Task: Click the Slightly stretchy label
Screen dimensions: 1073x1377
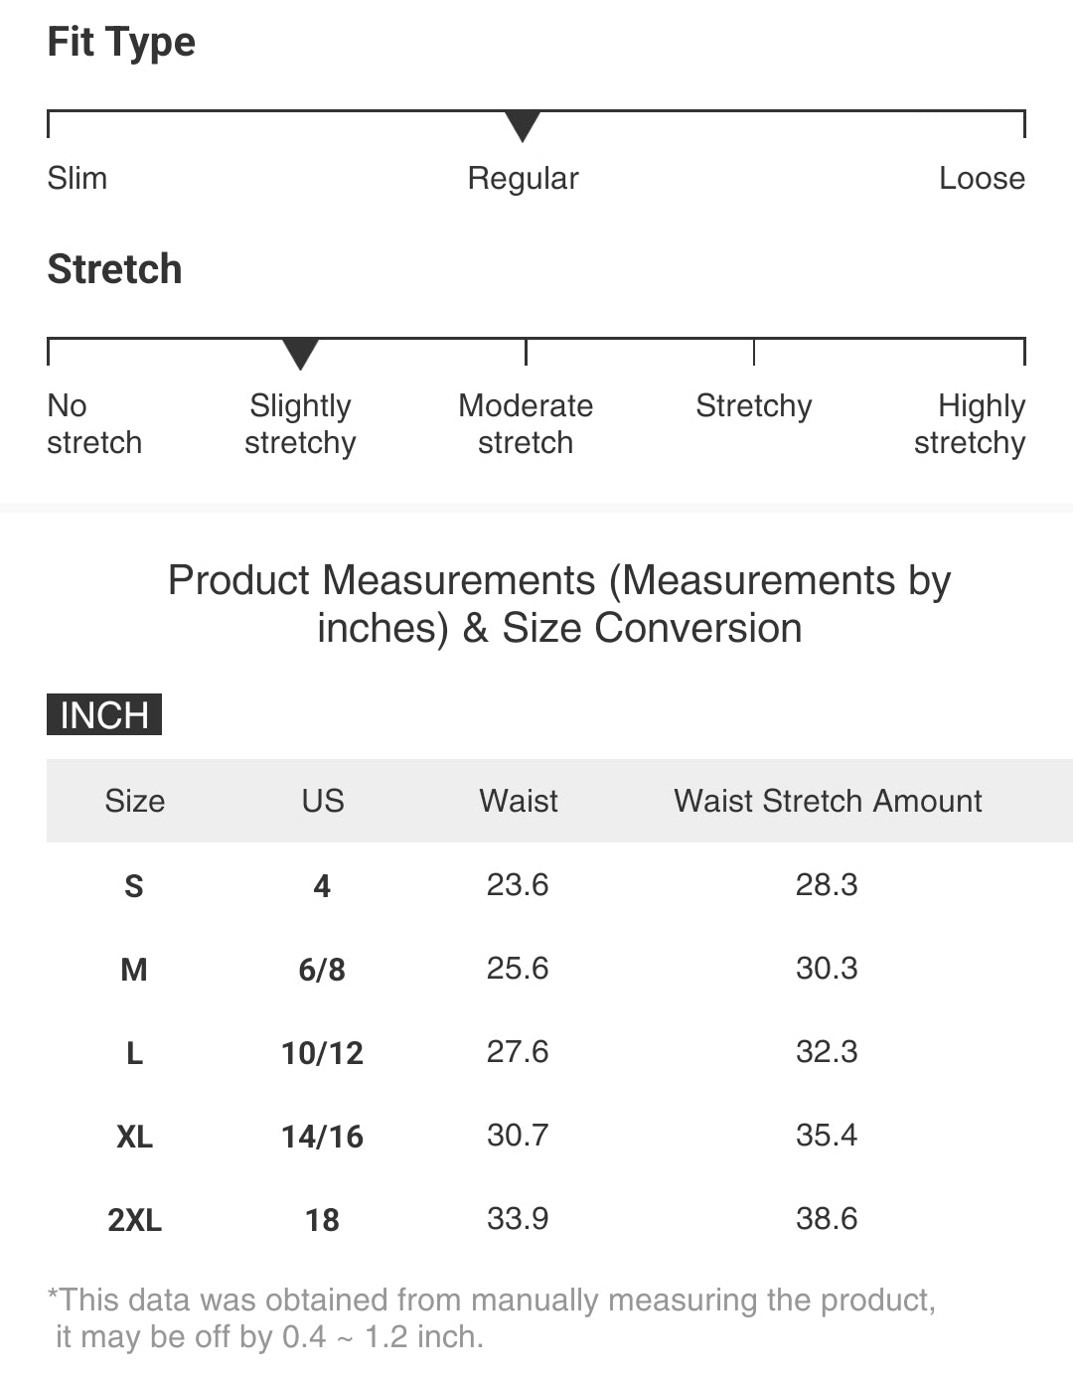Action: [300, 424]
